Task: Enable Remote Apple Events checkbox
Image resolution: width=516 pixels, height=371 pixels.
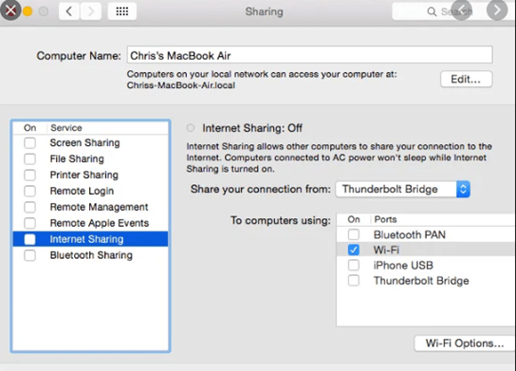Action: [29, 223]
